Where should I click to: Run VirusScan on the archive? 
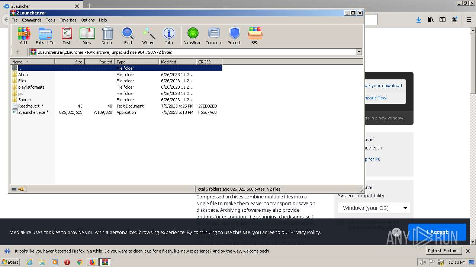pos(193,36)
